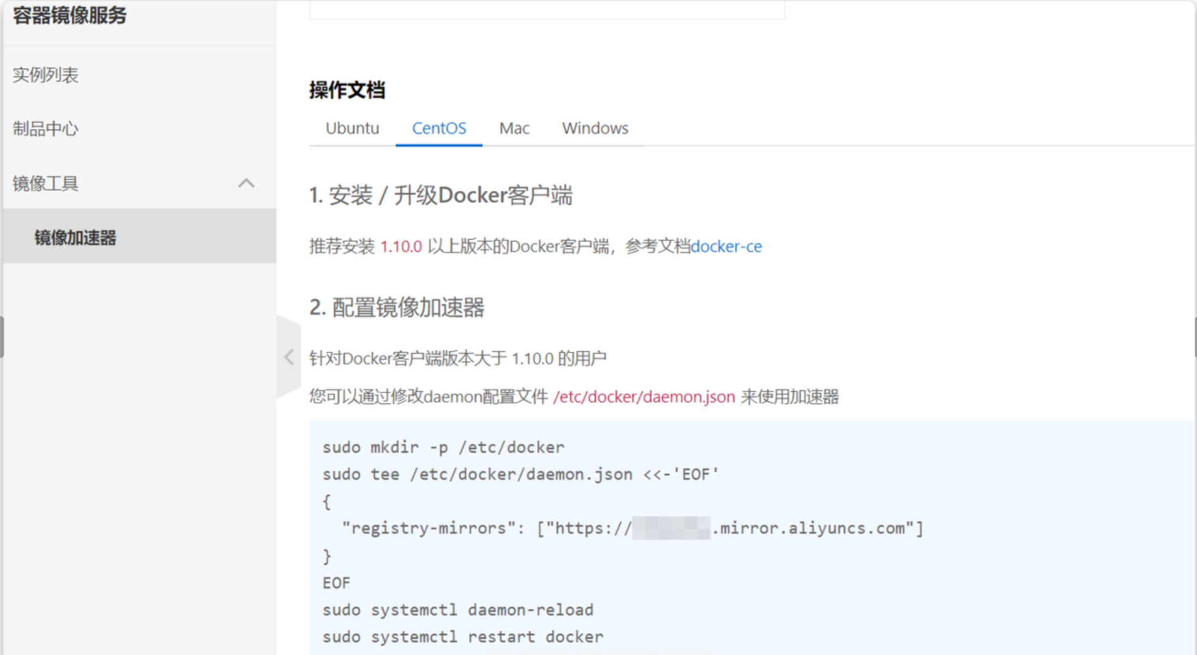
Task: Click the 容器镜像服务 title
Action: [x=70, y=15]
